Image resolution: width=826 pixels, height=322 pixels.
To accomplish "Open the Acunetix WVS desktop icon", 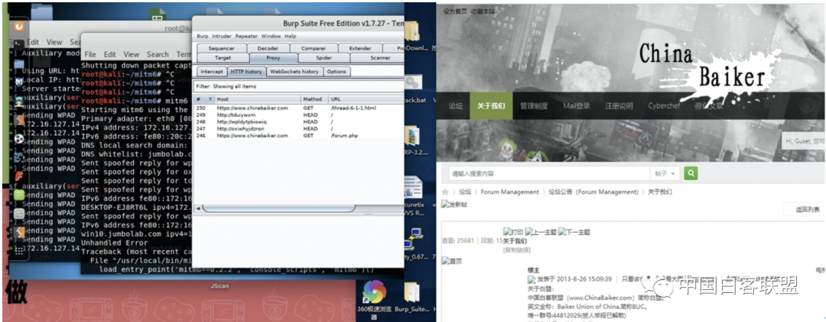I will pyautogui.click(x=412, y=196).
